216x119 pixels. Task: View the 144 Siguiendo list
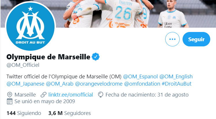pos(24,113)
